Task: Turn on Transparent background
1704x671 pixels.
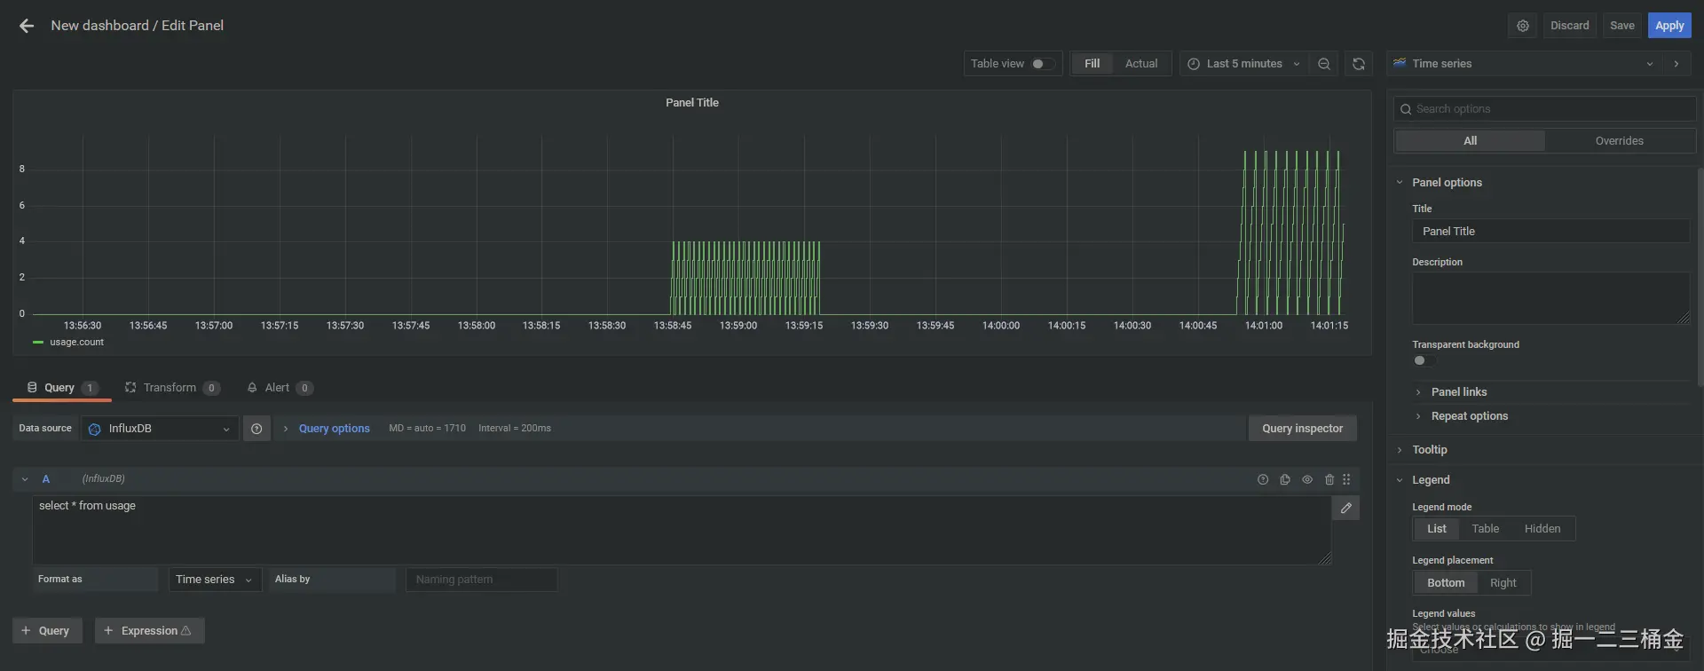Action: [1424, 360]
